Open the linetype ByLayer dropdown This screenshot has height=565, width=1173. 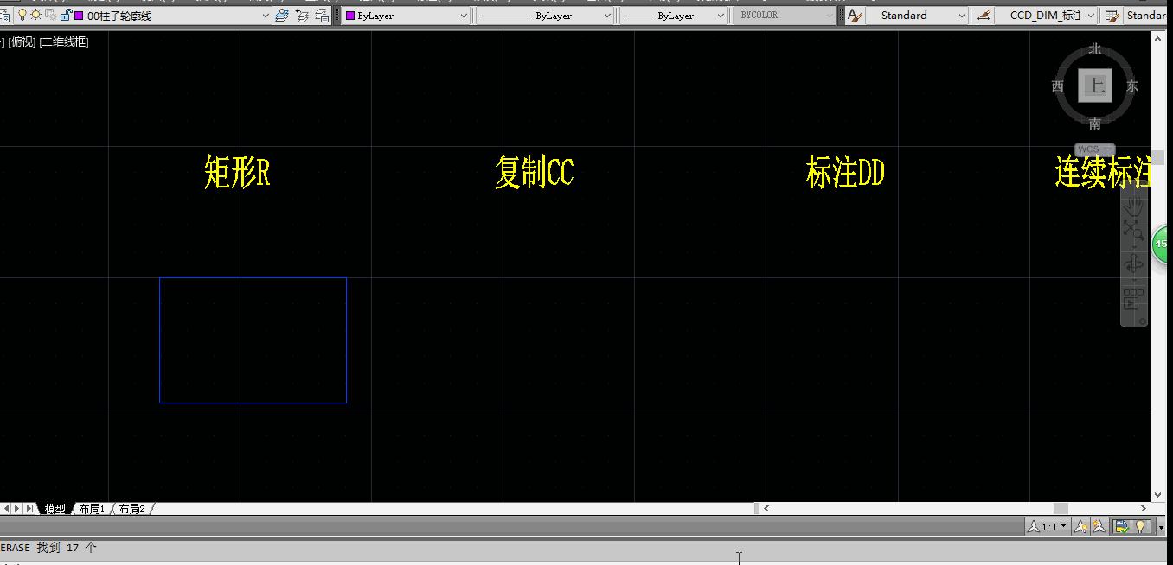click(546, 16)
